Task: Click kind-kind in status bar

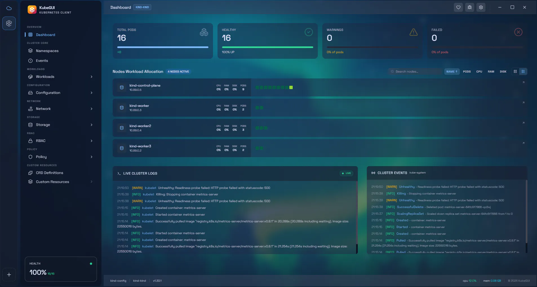Action: point(139,281)
